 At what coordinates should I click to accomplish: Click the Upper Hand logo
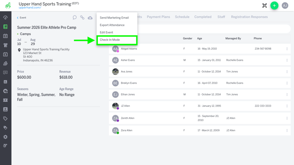point(8,5)
